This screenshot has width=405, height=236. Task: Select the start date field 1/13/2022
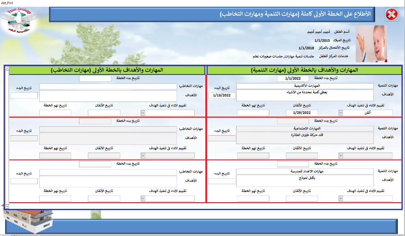tap(222, 95)
